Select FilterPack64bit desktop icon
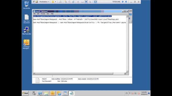 [x=27, y=31]
